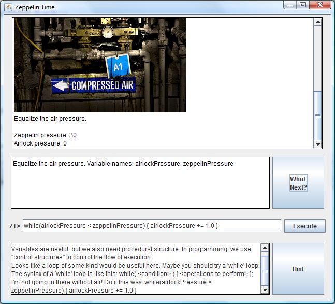Click the story pane scrollbar thumb
The width and height of the screenshot is (335, 304).
click(318, 114)
